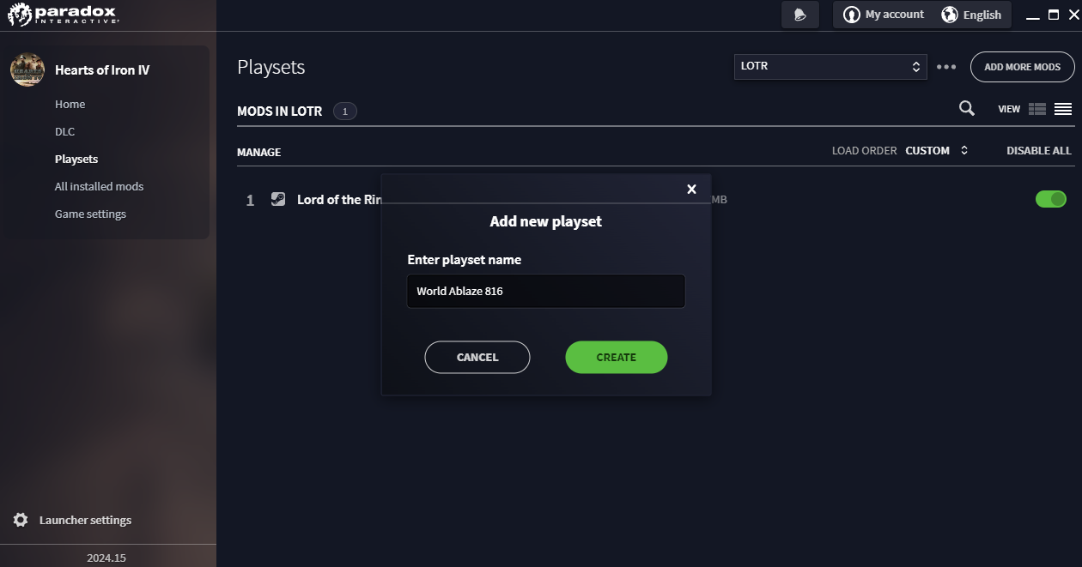Open the three-dots playset options menu
1082x567 pixels.
(x=946, y=67)
